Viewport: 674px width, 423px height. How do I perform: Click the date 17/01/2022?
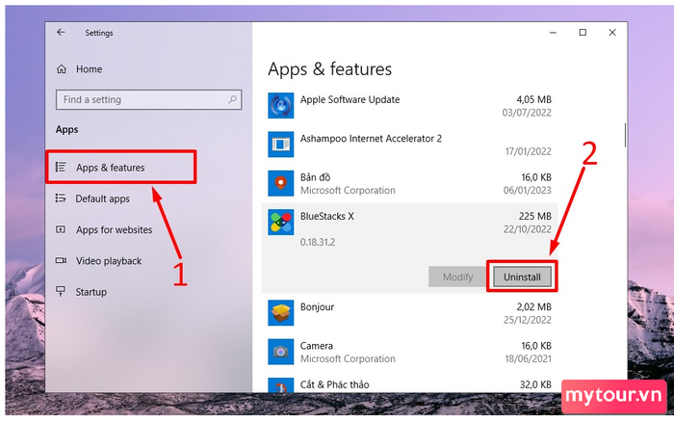click(x=528, y=151)
